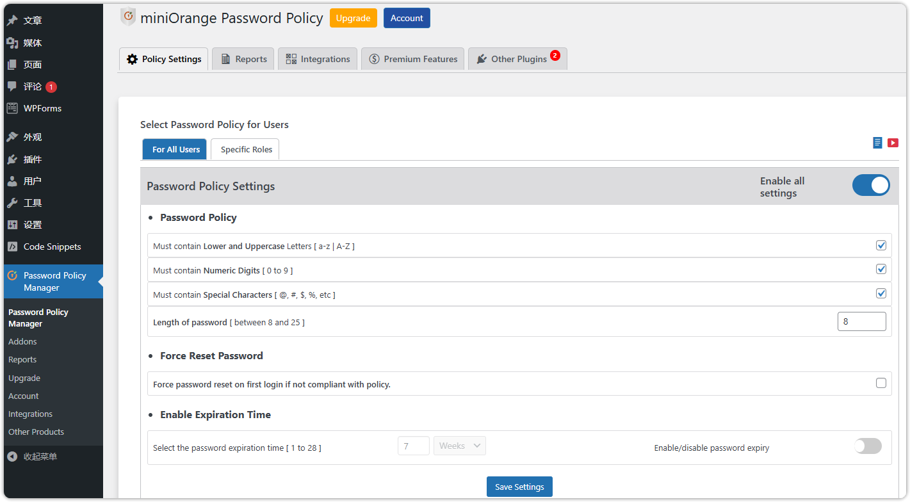
Task: Click the Integrations tab QR-grid icon
Action: (291, 59)
